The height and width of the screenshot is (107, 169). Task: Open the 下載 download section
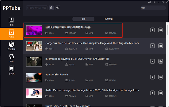click(x=11, y=22)
